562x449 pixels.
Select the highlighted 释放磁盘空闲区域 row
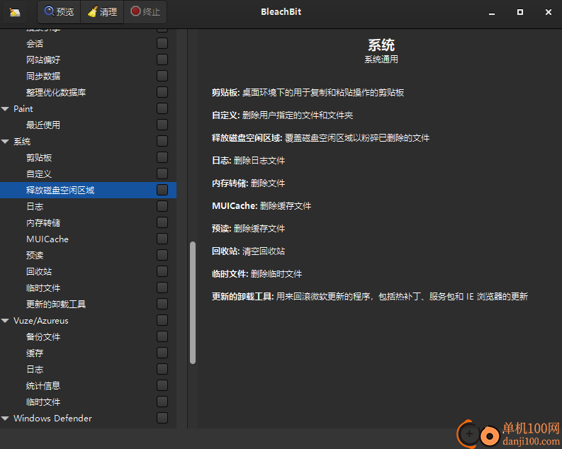[x=88, y=190]
